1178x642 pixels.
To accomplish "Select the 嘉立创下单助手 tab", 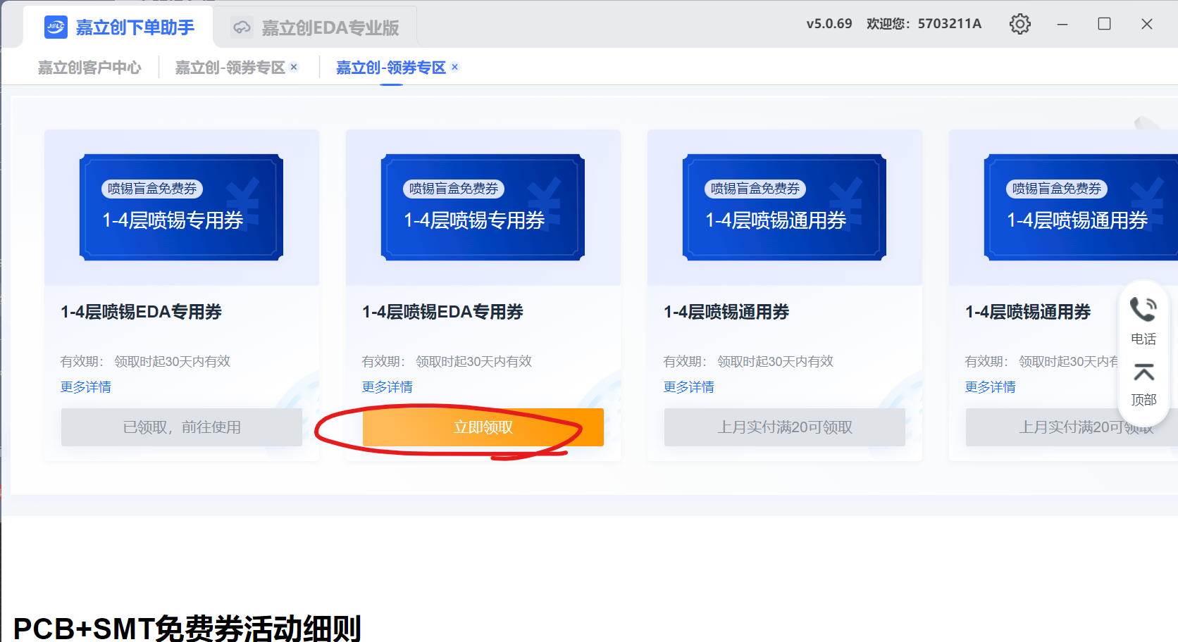I will 118,27.
